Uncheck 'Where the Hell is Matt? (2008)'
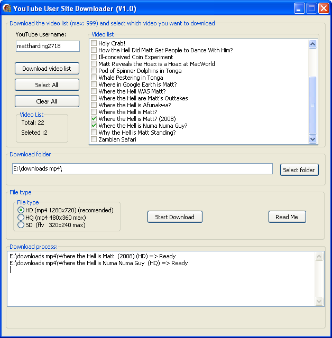Screen dimensions: 332x338 94,118
